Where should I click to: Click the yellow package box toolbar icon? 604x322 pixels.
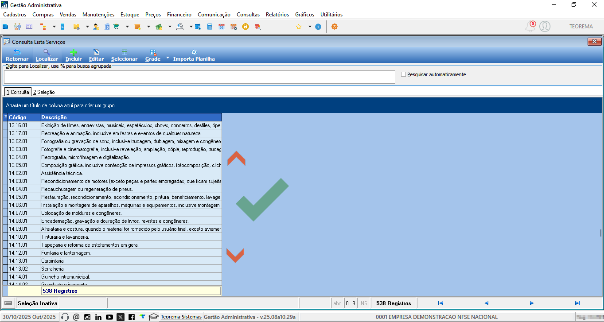(76, 27)
